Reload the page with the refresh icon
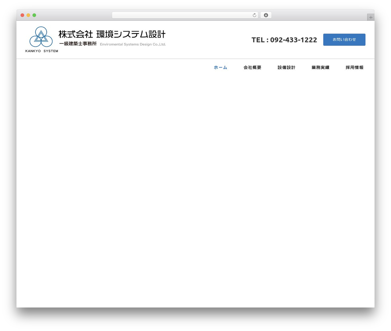This screenshot has width=391, height=331. tap(254, 15)
